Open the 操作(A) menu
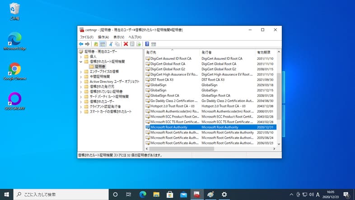 [103, 37]
